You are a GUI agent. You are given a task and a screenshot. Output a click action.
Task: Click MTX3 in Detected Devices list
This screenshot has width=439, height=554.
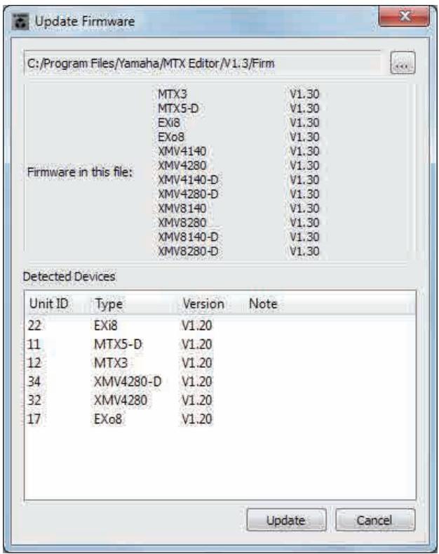tap(111, 363)
